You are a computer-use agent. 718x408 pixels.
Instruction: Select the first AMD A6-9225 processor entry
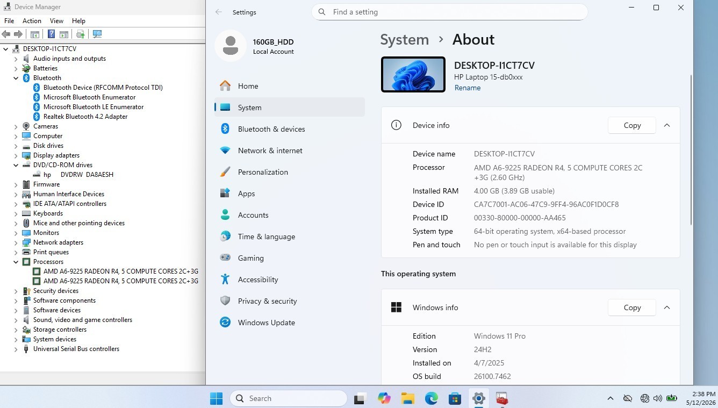(x=121, y=271)
